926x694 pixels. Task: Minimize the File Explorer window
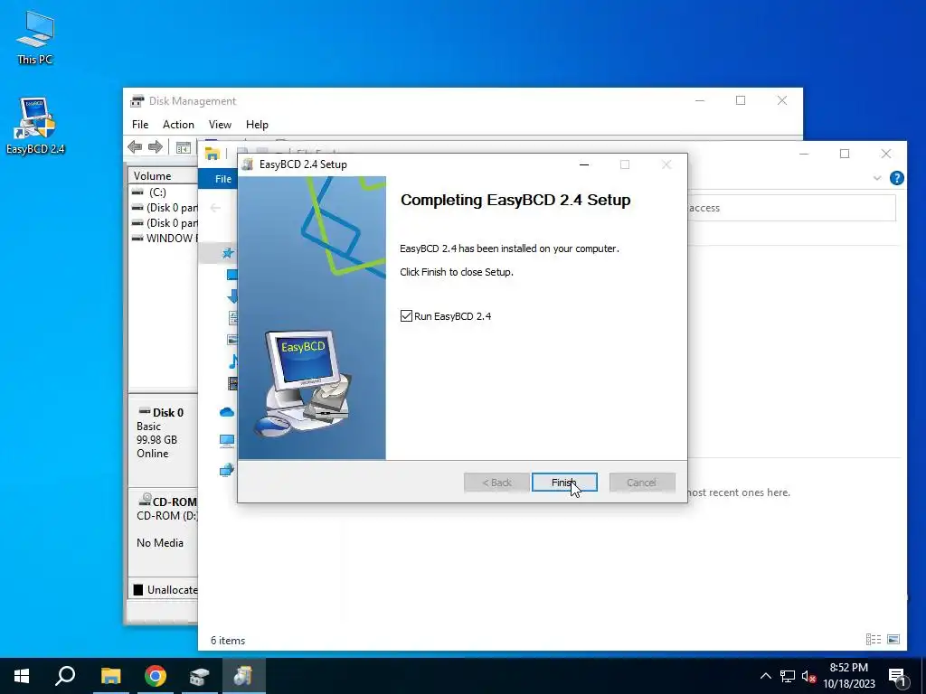click(804, 154)
